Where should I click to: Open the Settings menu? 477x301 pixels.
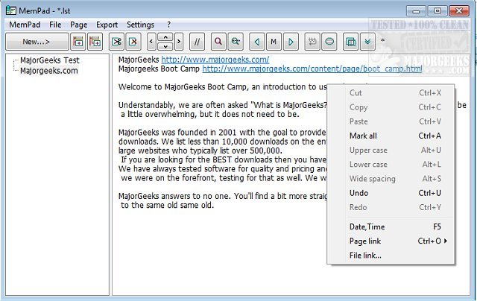[x=140, y=25]
